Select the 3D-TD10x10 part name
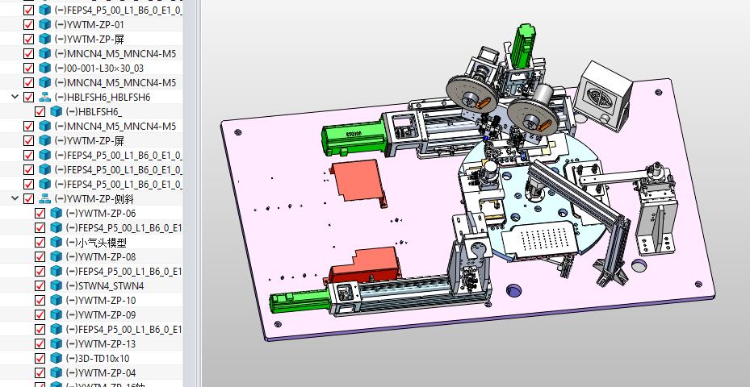This screenshot has height=387, width=750. pos(98,358)
